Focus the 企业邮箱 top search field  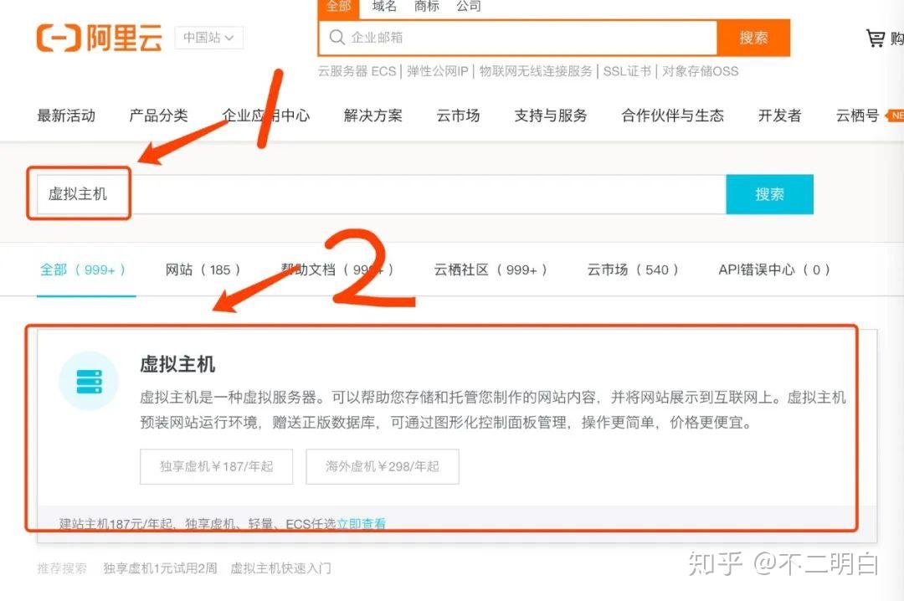(518, 38)
